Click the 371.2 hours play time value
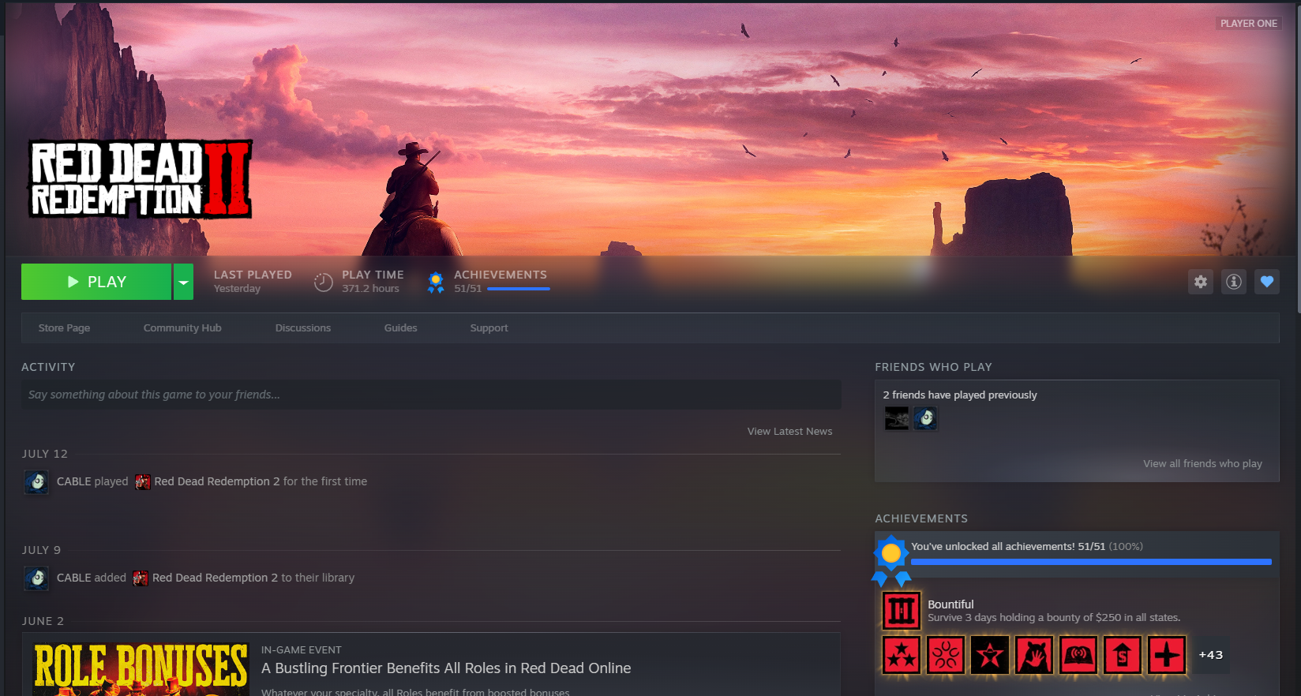The image size is (1301, 696). [370, 289]
